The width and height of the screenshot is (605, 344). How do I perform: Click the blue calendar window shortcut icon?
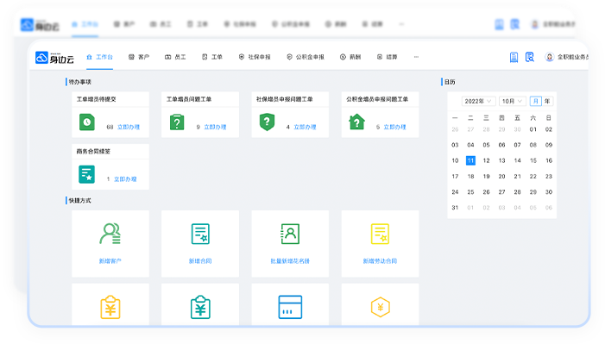pos(290,307)
